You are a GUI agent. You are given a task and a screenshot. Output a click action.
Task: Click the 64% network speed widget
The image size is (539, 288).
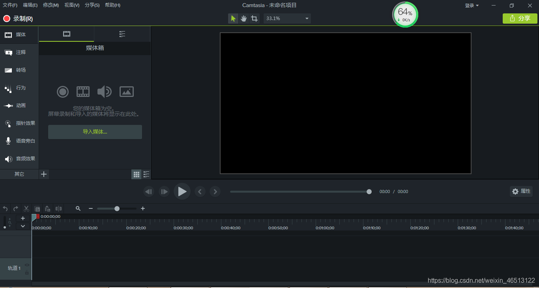[x=405, y=15]
